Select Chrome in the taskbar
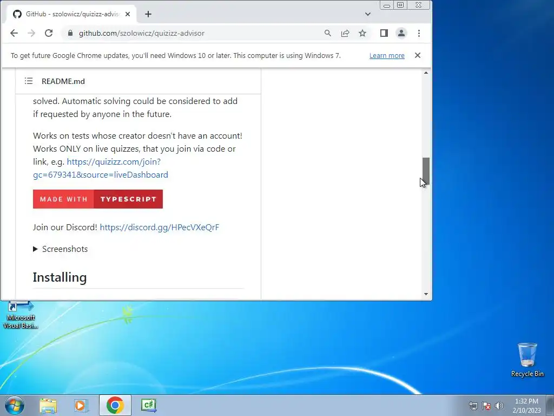Screen dimensions: 554x416 pos(115,405)
